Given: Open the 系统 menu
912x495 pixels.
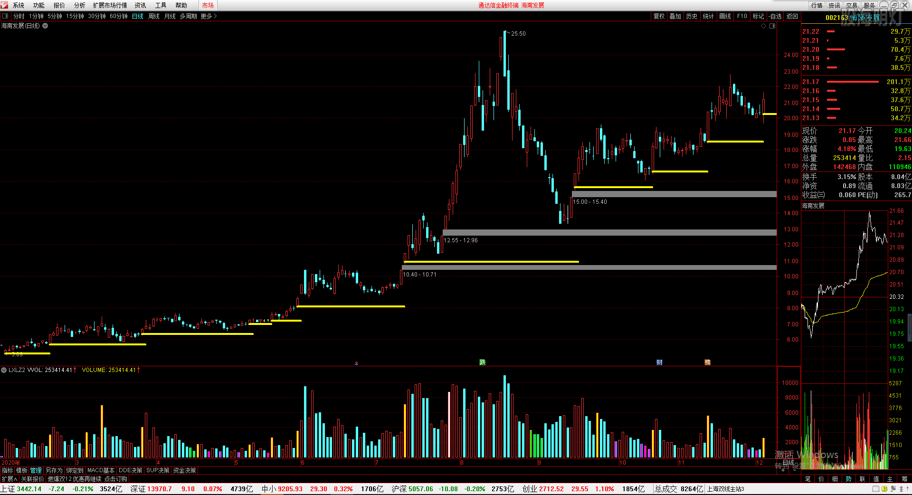Looking at the screenshot, I should point(19,5).
